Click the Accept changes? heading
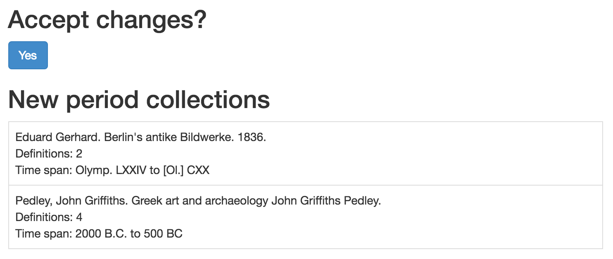This screenshot has width=613, height=259. pos(107,19)
